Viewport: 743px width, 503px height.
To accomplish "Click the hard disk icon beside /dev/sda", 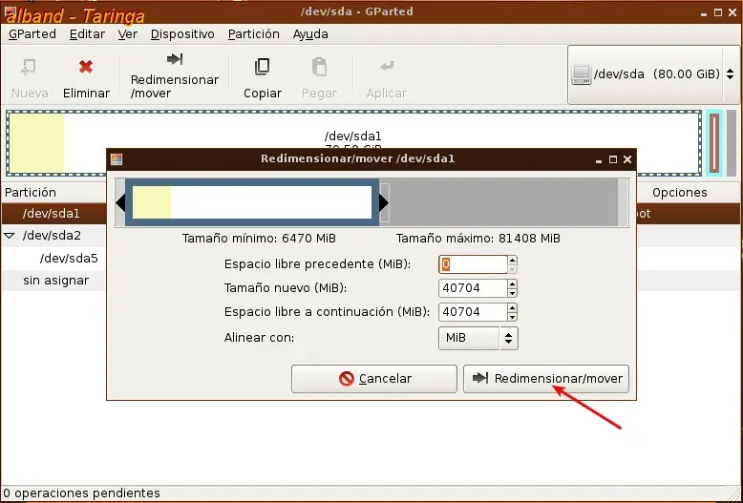I will click(x=582, y=74).
